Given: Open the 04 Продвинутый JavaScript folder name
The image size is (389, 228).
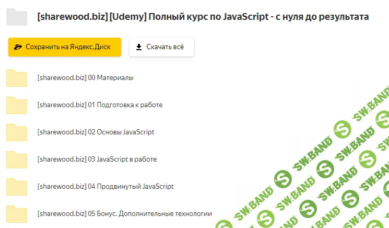Looking at the screenshot, I should tap(105, 187).
